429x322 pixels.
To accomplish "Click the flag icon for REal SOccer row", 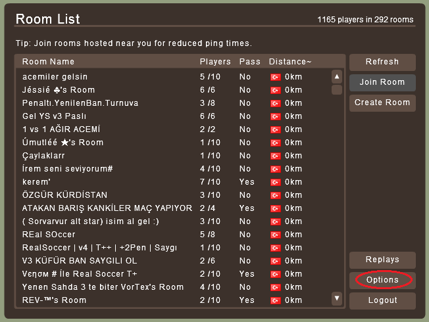I will pos(276,235).
